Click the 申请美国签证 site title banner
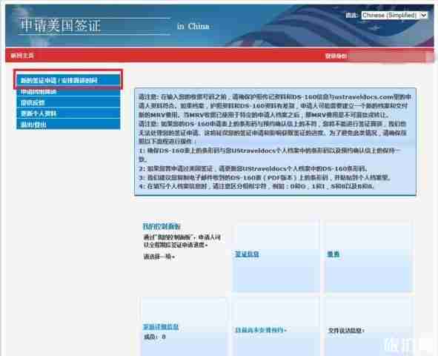Image resolution: width=438 pixels, height=356 pixels. [60, 26]
